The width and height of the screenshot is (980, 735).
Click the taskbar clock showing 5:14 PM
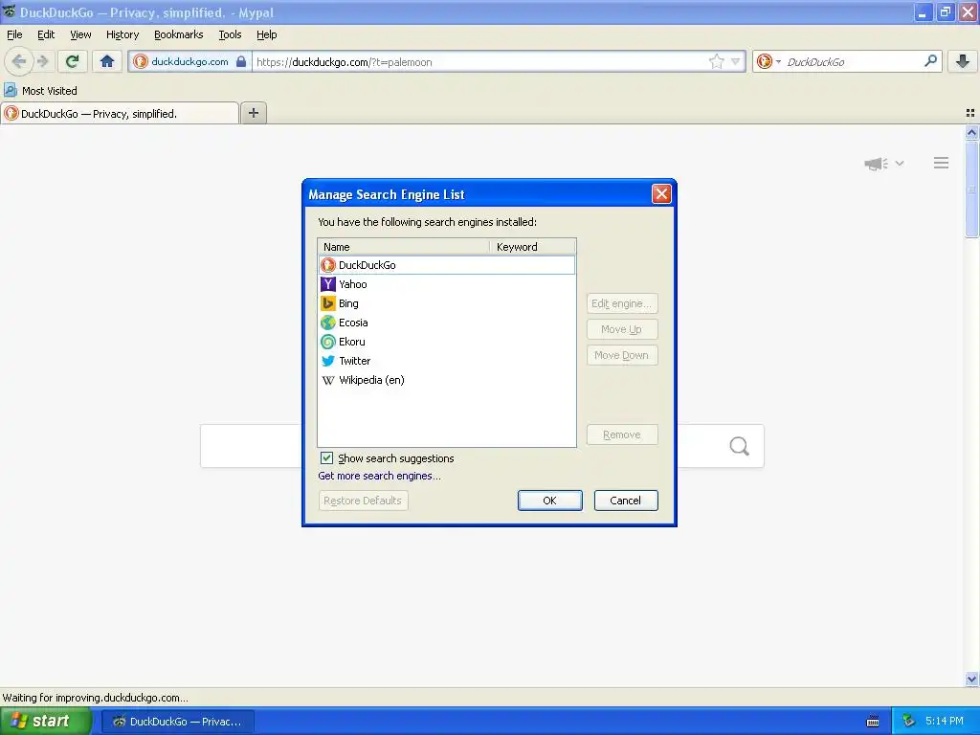[945, 722]
